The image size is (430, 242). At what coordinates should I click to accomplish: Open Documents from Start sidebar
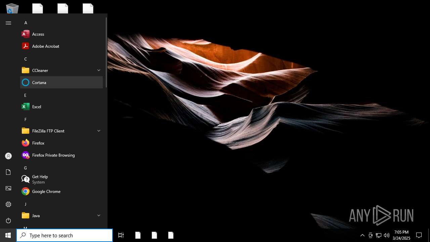pos(8,172)
